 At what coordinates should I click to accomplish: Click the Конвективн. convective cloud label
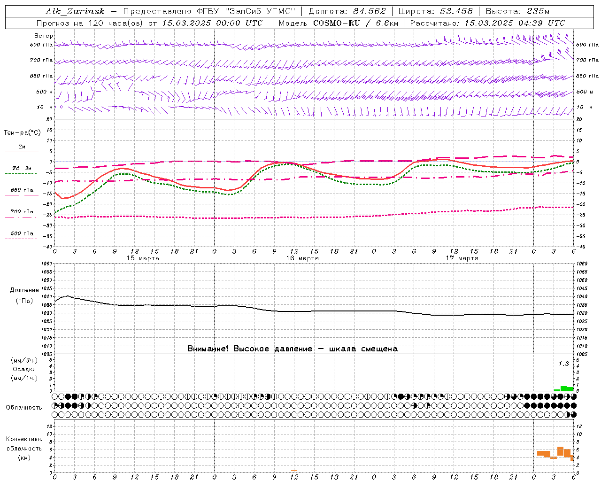coord(24,439)
